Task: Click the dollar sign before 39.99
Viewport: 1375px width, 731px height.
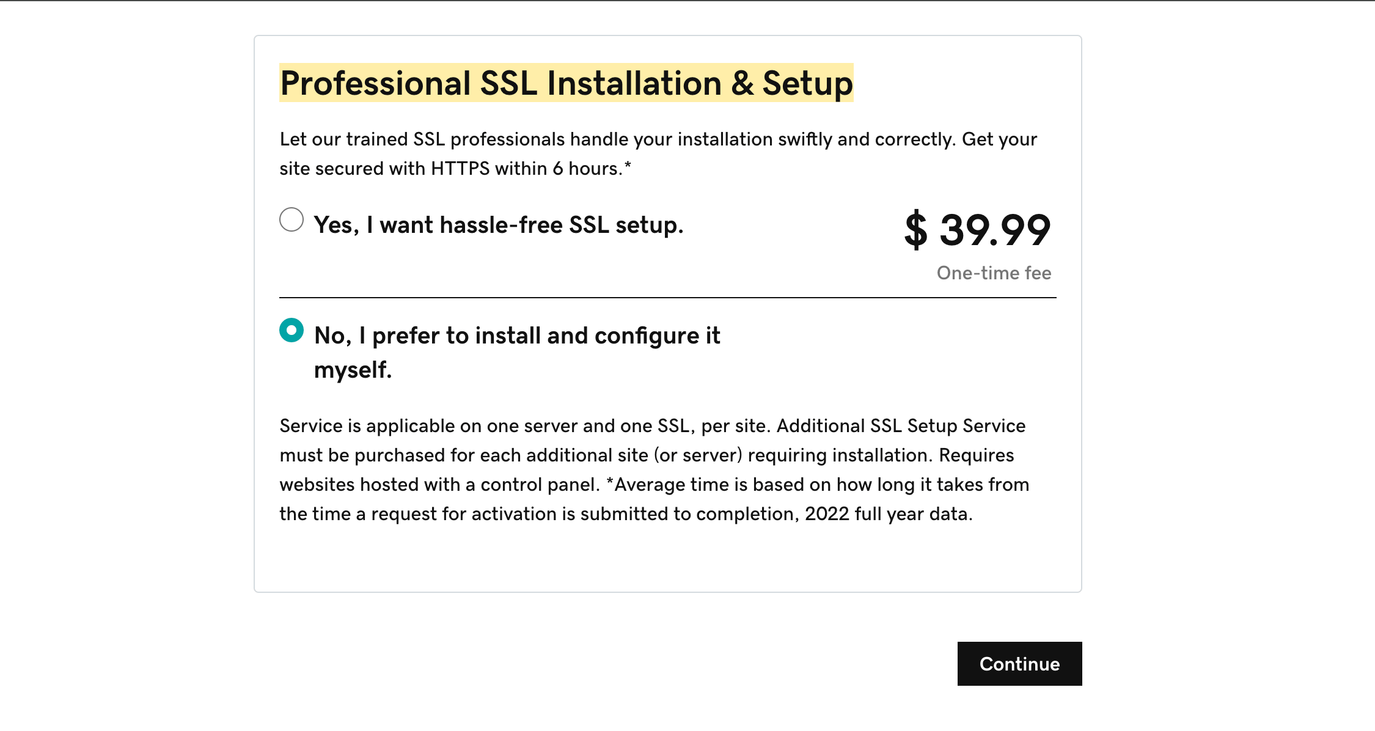Action: [915, 230]
